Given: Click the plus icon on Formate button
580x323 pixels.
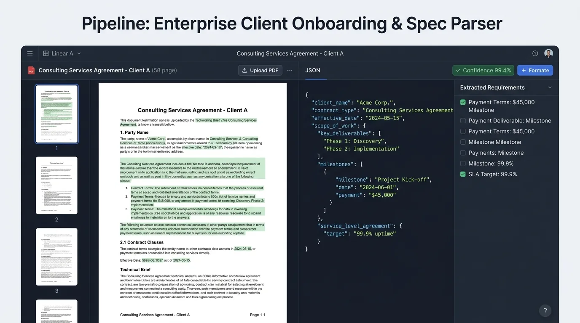Looking at the screenshot, I should 524,70.
